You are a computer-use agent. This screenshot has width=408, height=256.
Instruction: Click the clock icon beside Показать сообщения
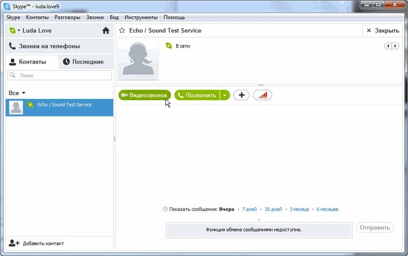coord(165,209)
